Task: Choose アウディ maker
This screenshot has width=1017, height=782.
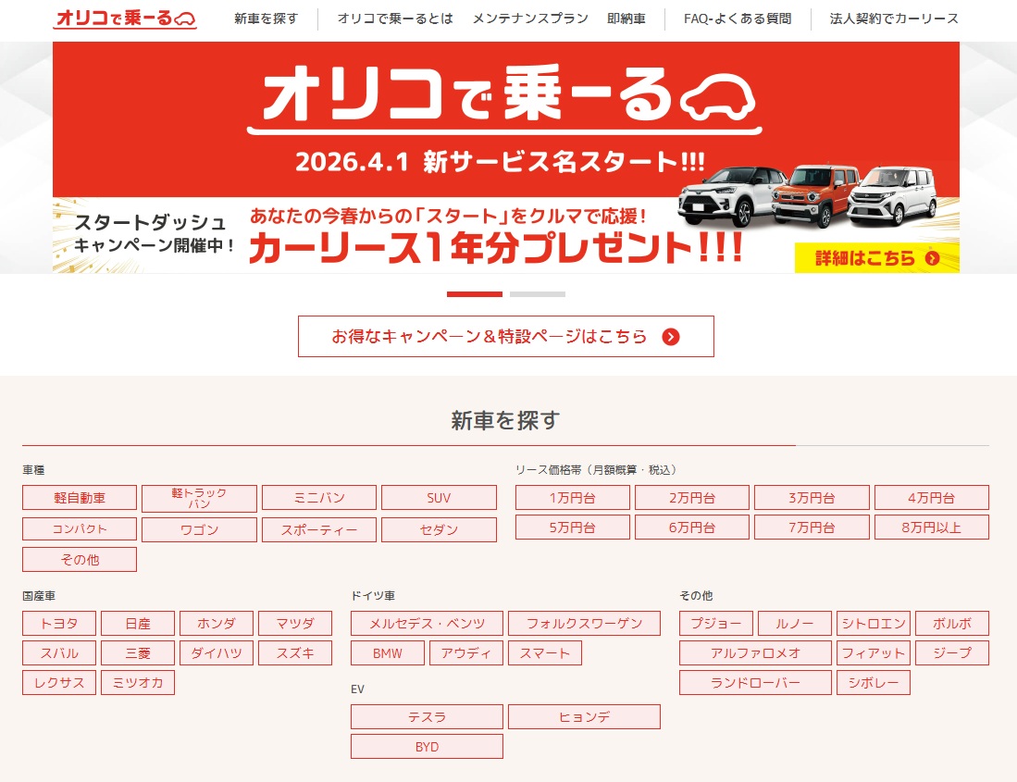Action: [x=466, y=653]
